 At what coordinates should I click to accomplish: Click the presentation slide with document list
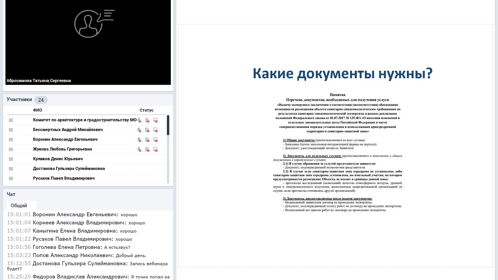pos(335,146)
